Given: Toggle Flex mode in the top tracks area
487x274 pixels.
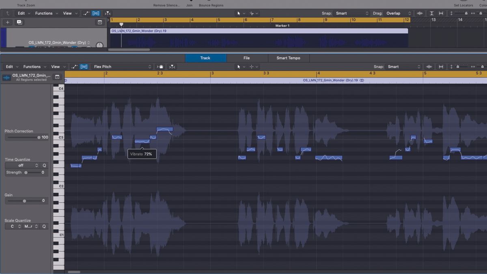Looking at the screenshot, I should tap(96, 13).
